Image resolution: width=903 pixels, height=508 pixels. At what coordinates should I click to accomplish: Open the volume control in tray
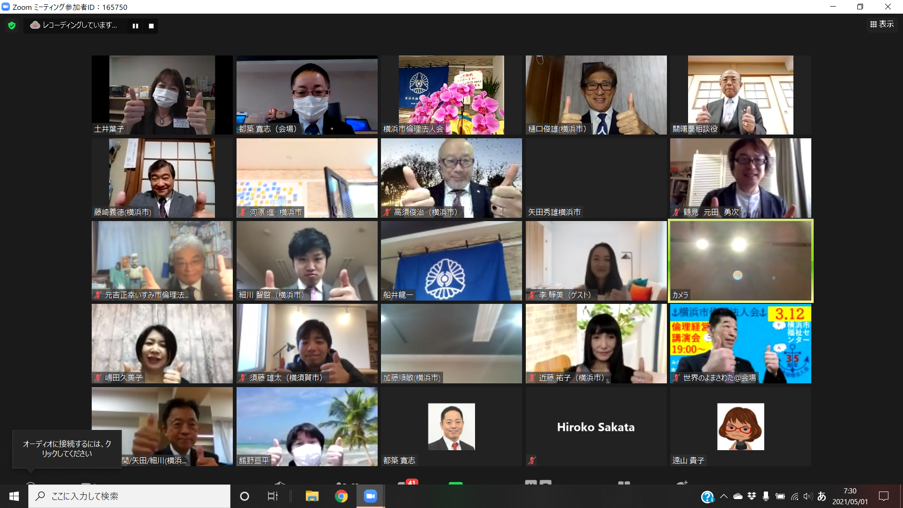click(x=808, y=496)
